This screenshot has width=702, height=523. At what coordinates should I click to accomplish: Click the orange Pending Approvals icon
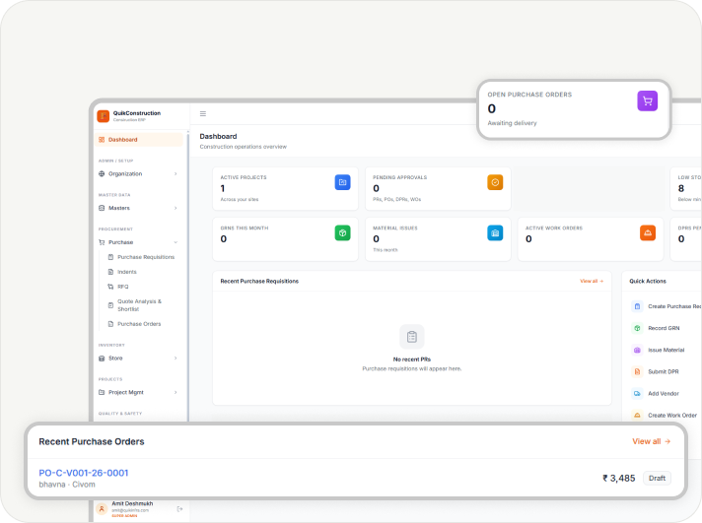pyautogui.click(x=495, y=182)
